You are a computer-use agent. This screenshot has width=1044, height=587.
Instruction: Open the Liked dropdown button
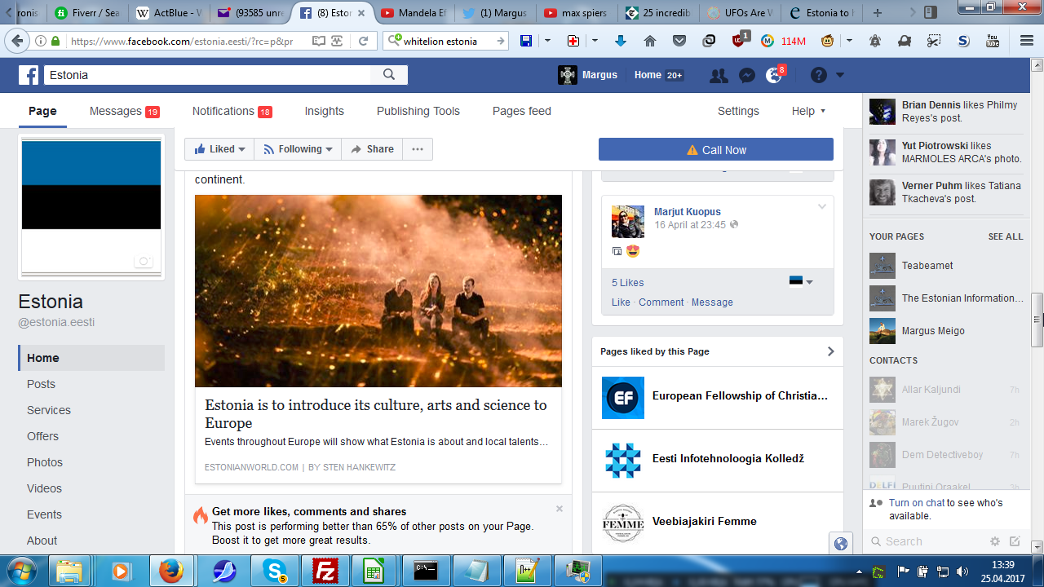[219, 149]
